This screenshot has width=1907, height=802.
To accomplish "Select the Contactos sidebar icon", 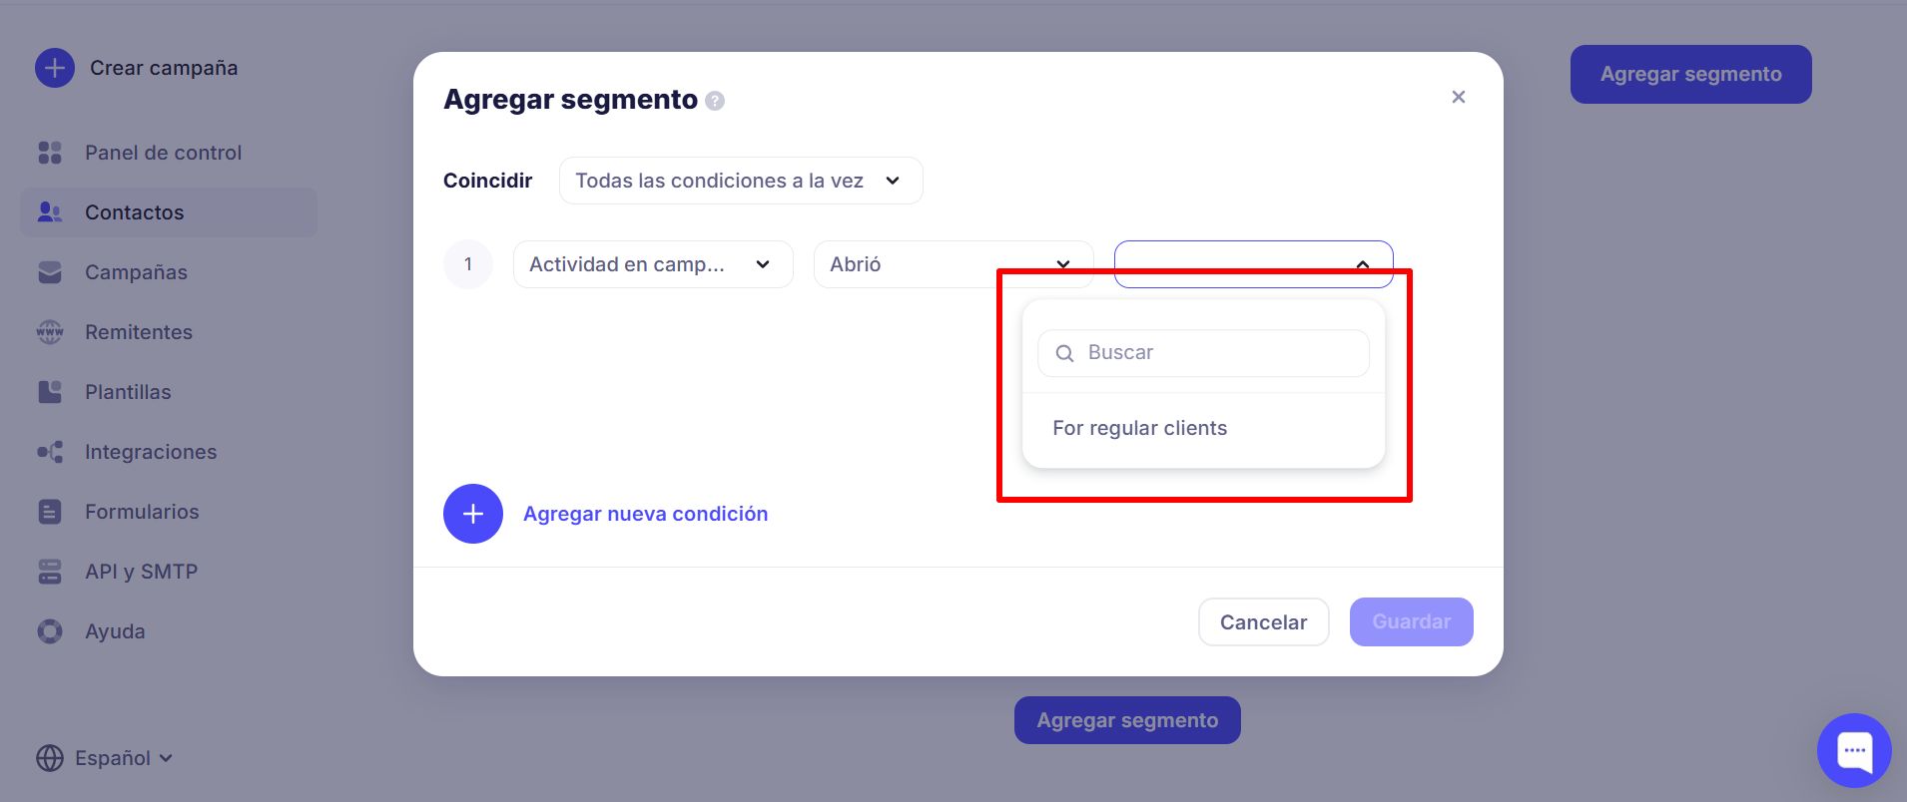I will coord(49,211).
